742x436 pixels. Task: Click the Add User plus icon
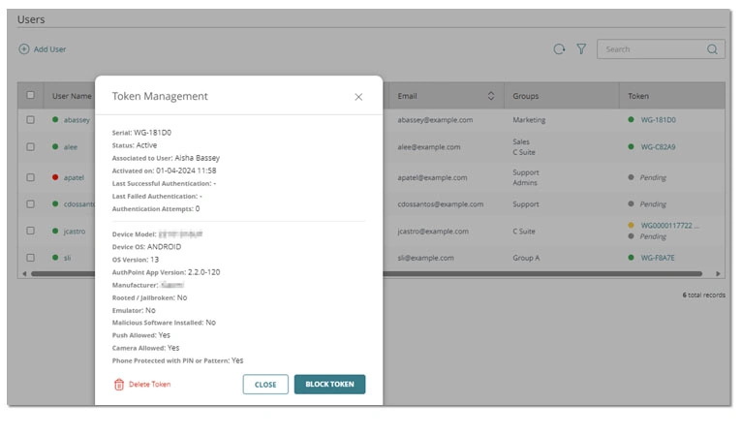click(x=23, y=49)
